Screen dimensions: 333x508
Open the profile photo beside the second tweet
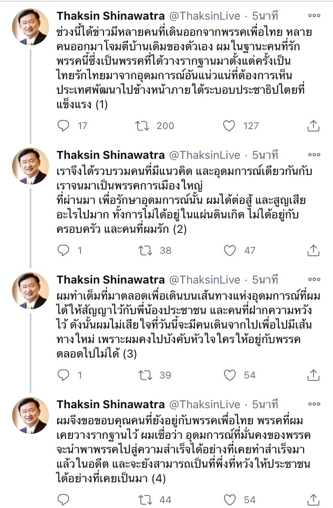(31, 167)
